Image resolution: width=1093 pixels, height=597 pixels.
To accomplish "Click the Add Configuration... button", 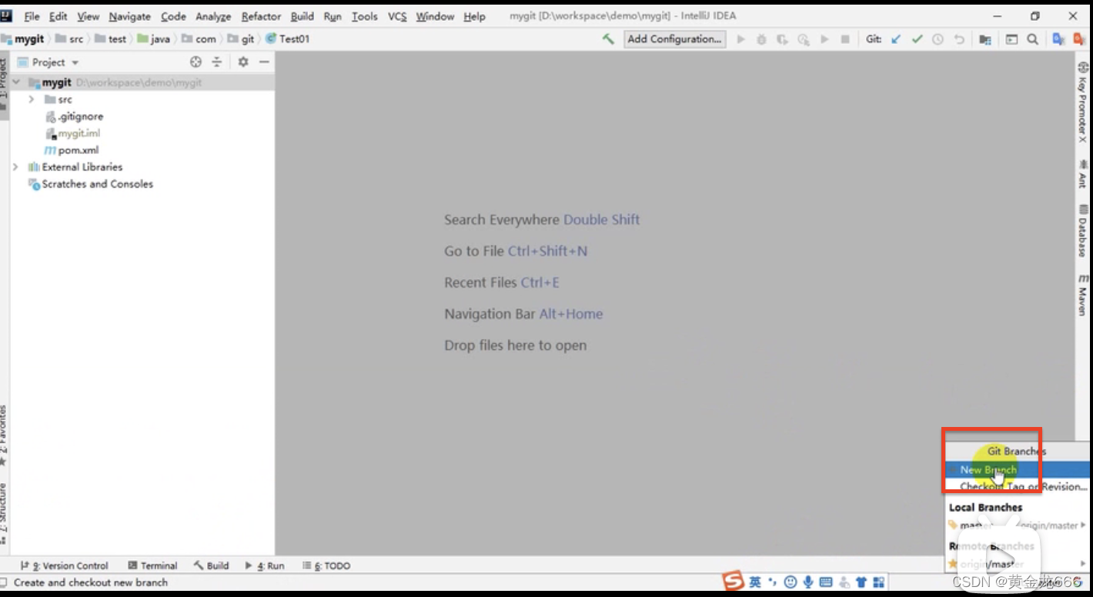I will point(674,38).
